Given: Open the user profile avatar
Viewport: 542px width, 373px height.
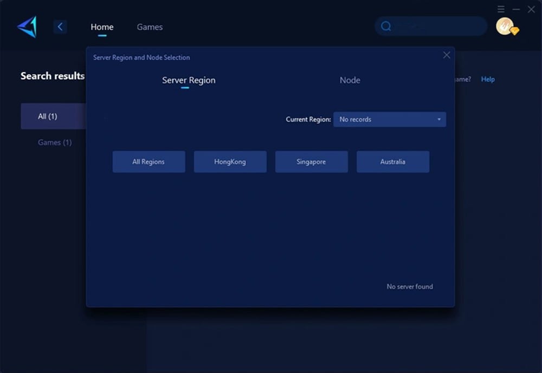Looking at the screenshot, I should pos(505,26).
